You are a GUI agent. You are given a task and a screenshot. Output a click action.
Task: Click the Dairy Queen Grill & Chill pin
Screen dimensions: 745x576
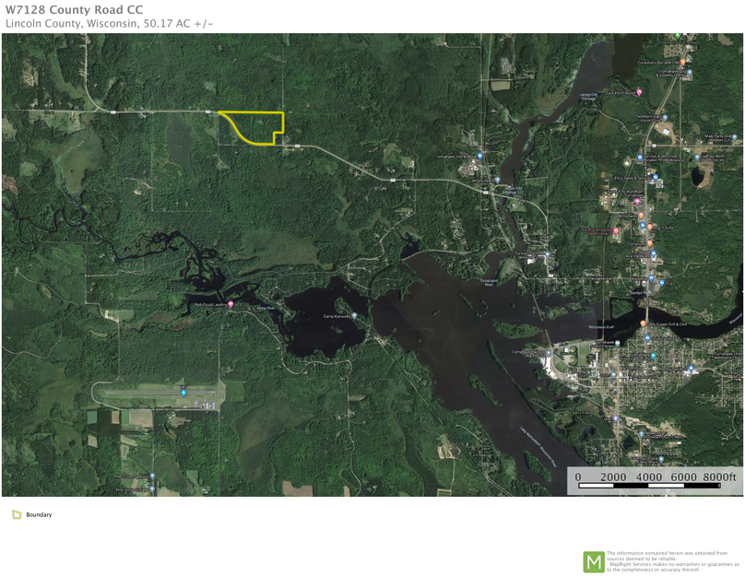(644, 324)
